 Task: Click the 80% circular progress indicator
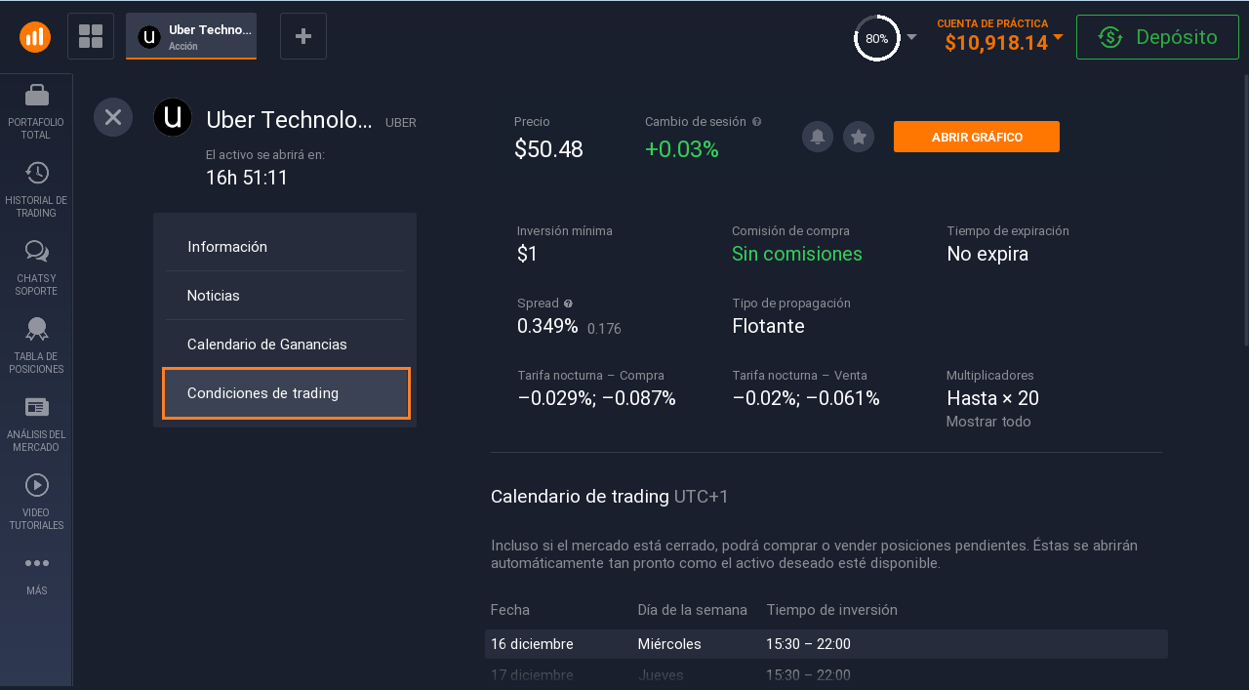pos(876,38)
